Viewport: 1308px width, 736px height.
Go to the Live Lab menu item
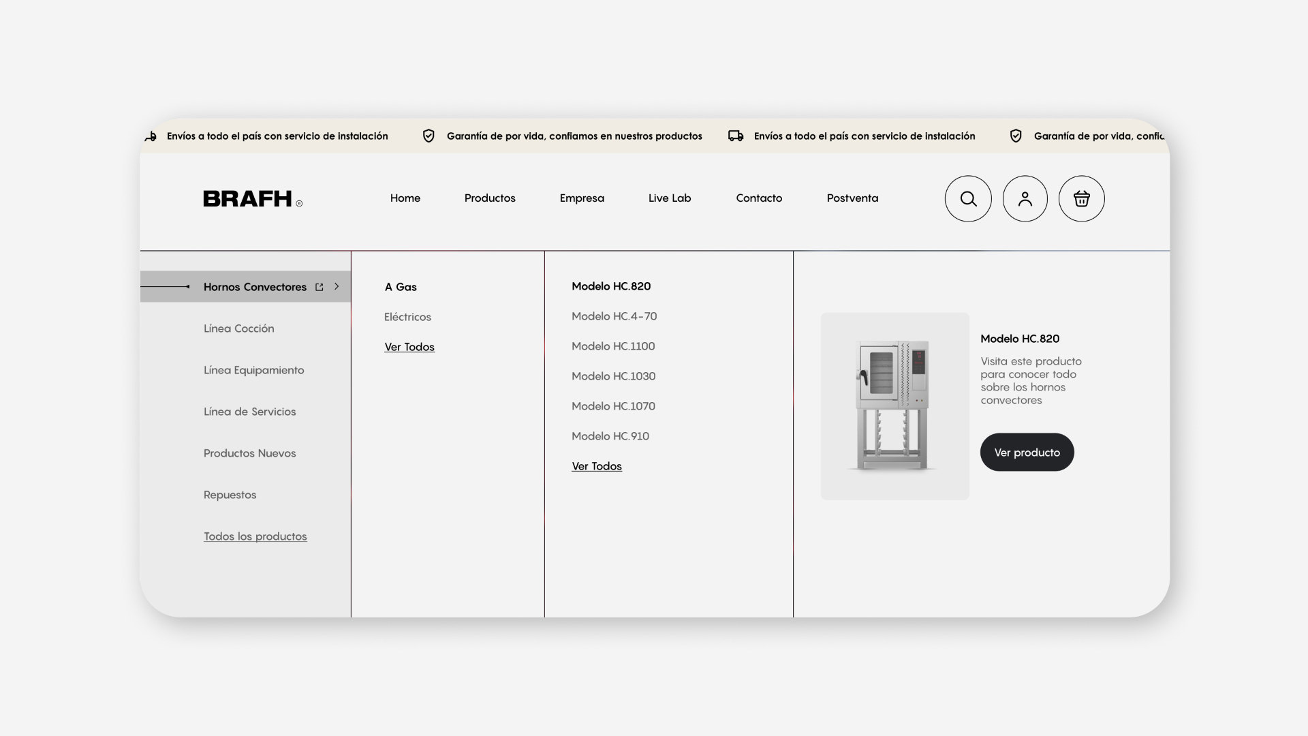pyautogui.click(x=670, y=198)
